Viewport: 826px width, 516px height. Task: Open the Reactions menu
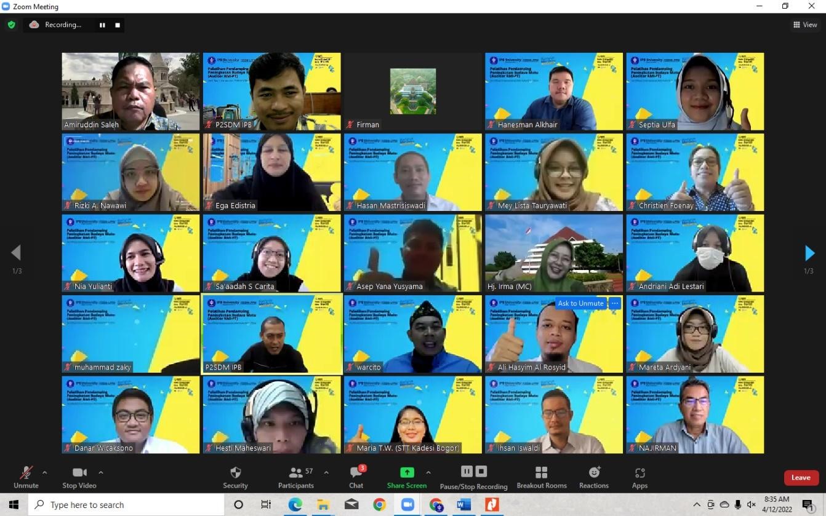pyautogui.click(x=593, y=477)
